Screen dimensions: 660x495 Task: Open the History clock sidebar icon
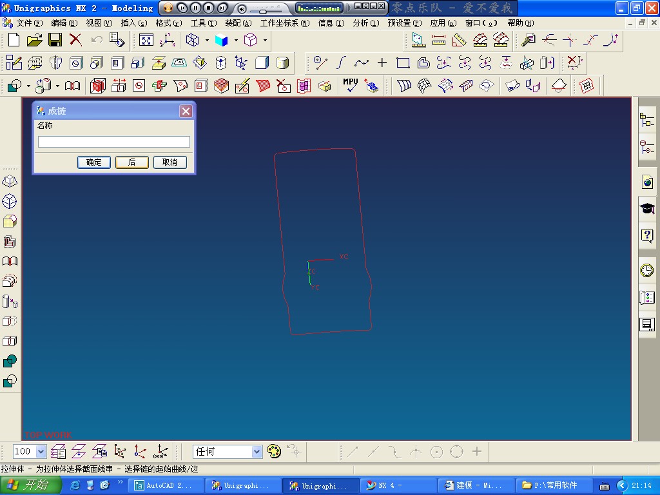(647, 270)
